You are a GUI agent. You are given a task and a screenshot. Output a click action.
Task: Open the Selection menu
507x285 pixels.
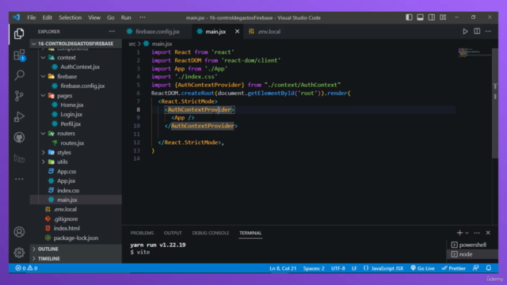71,17
